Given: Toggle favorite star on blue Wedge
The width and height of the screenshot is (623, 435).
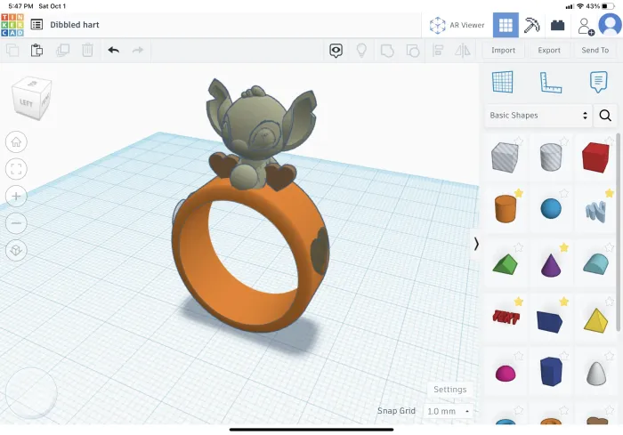Looking at the screenshot, I should 563,302.
